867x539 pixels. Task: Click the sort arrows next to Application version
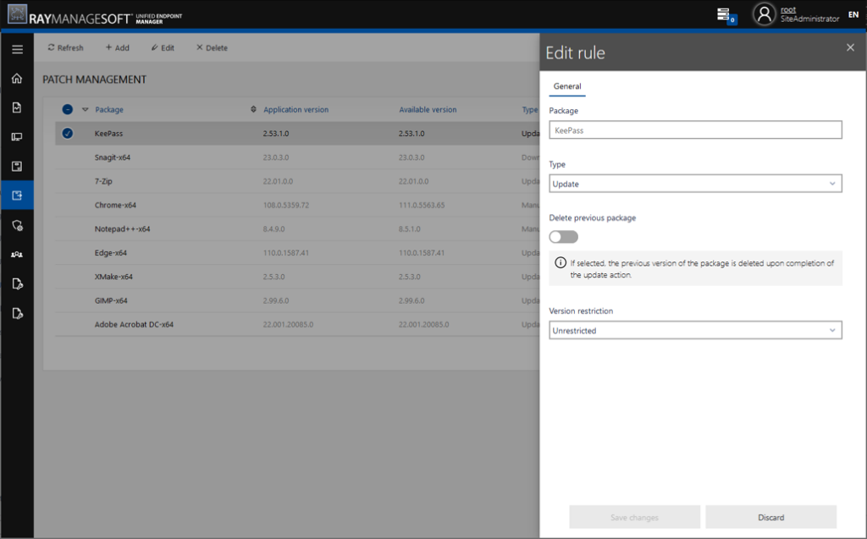[x=253, y=109]
